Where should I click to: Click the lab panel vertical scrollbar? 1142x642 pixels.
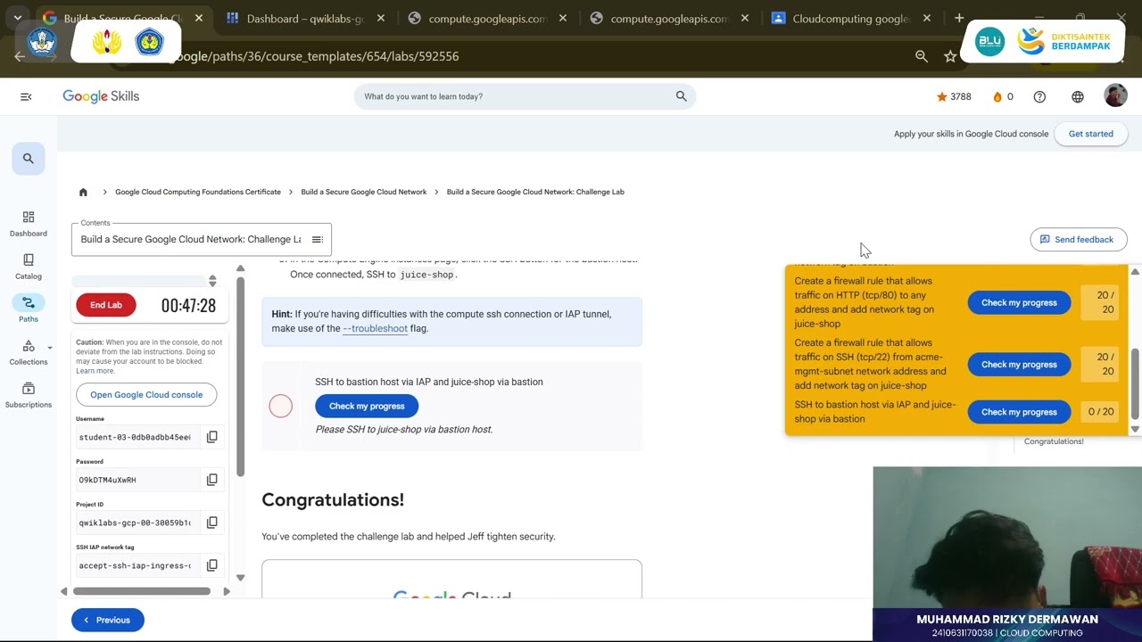pos(240,374)
